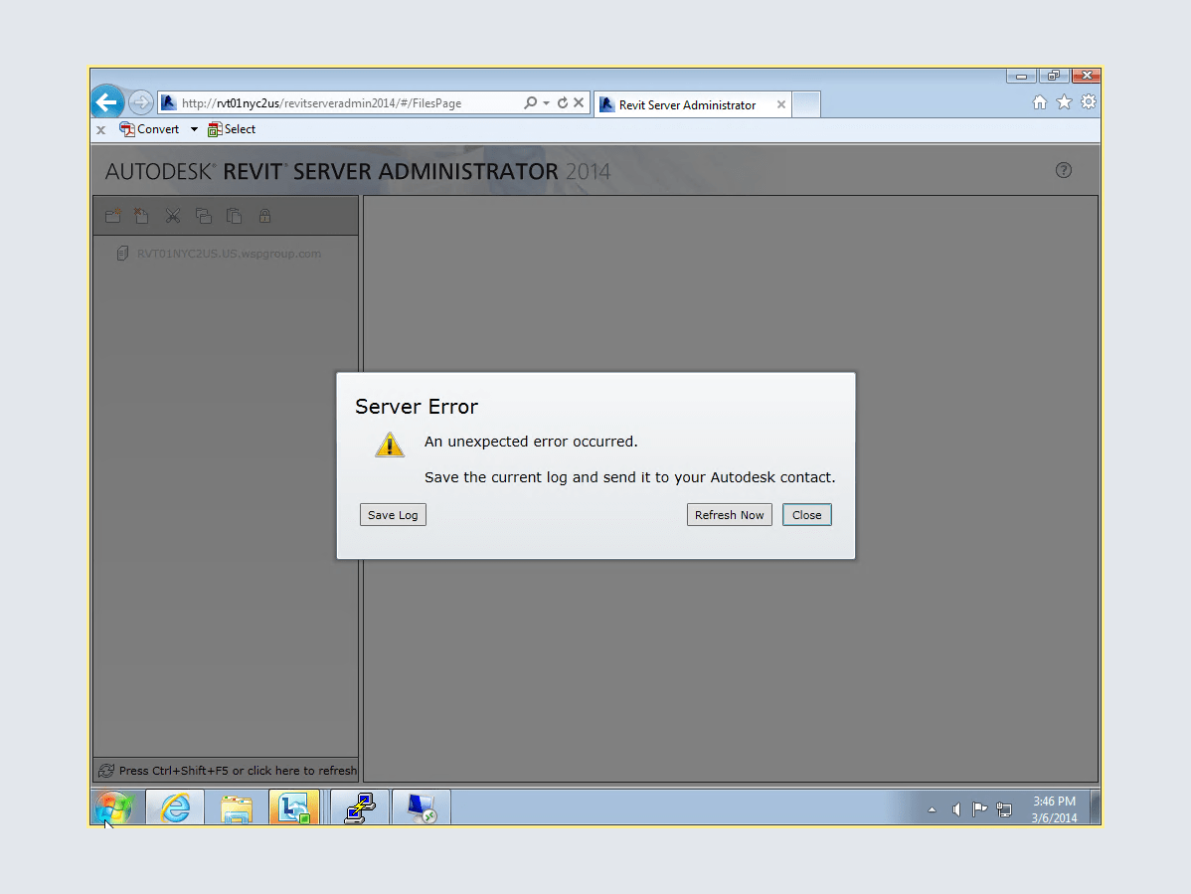Click the speaker icon in the system tray
1191x894 pixels.
[x=955, y=809]
